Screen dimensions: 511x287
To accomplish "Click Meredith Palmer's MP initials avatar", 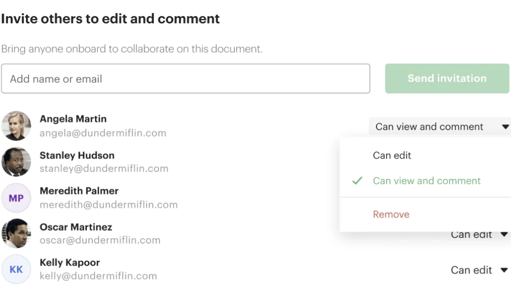I will click(x=16, y=198).
